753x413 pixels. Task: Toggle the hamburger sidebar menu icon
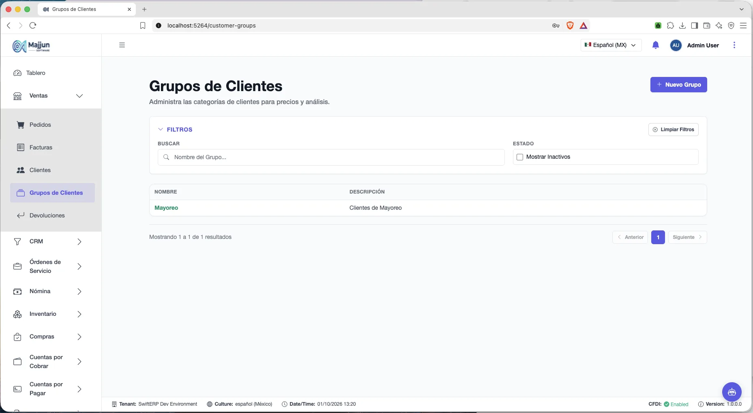(x=122, y=45)
